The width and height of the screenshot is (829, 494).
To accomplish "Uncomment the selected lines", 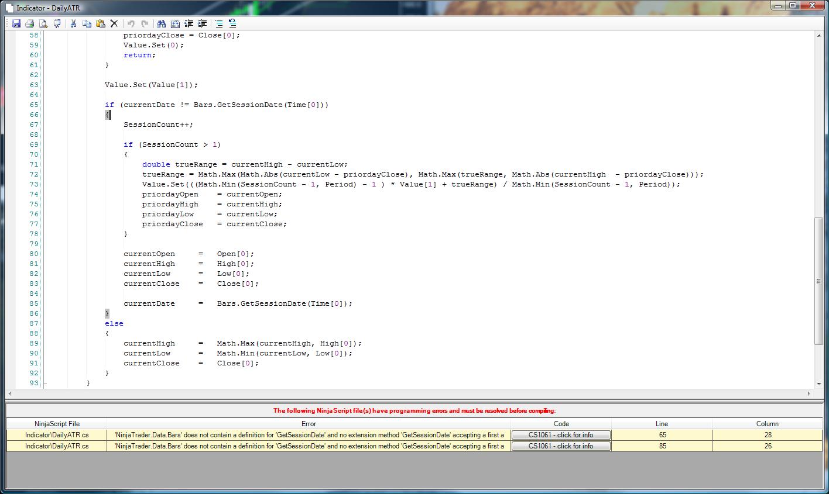I will point(232,23).
